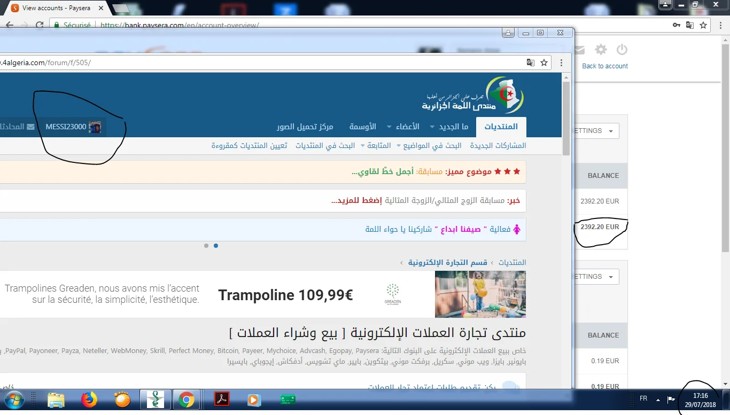The height and width of the screenshot is (415, 730).
Task: Open the MESSI23000 user profile link
Action: tap(66, 127)
